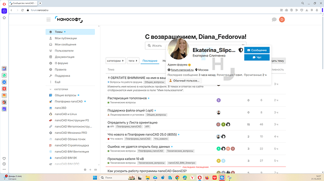This screenshot has width=324, height=181.
Task: Open Opera sidebar bookmarks heart
Action: tap(4, 159)
